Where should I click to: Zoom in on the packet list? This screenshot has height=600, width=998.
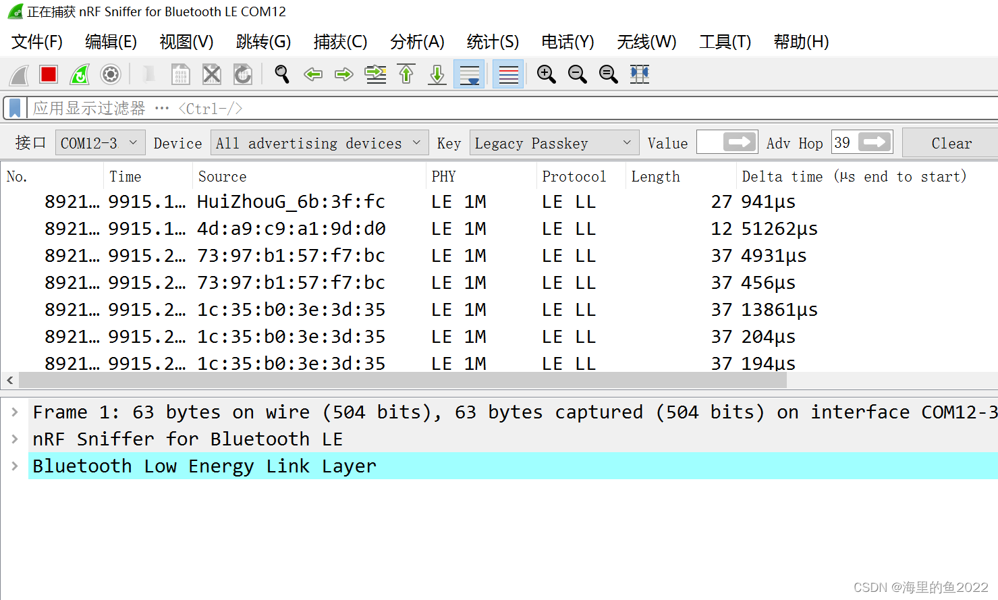coord(546,74)
